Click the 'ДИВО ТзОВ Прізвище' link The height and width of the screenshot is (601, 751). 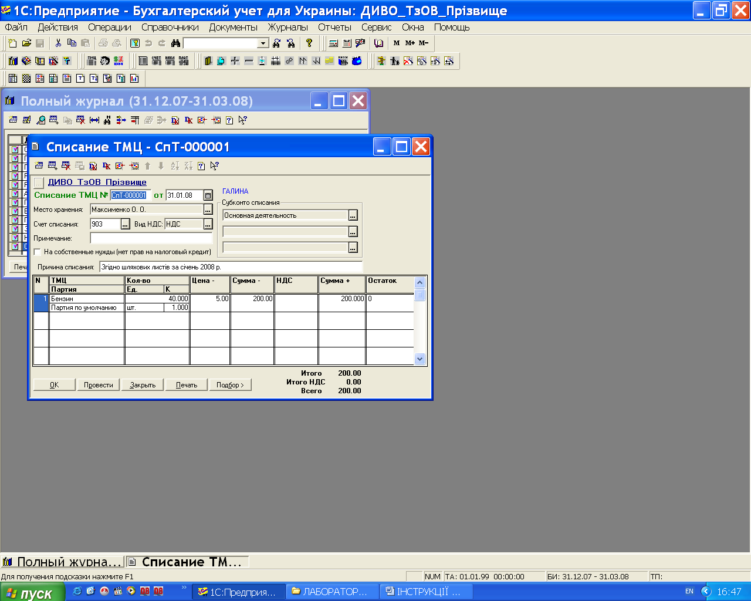click(x=97, y=182)
